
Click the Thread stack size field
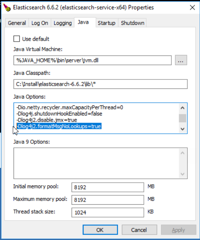pos(108,212)
